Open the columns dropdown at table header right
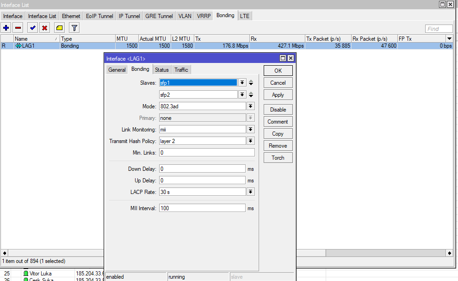The image size is (458, 281). (449, 39)
